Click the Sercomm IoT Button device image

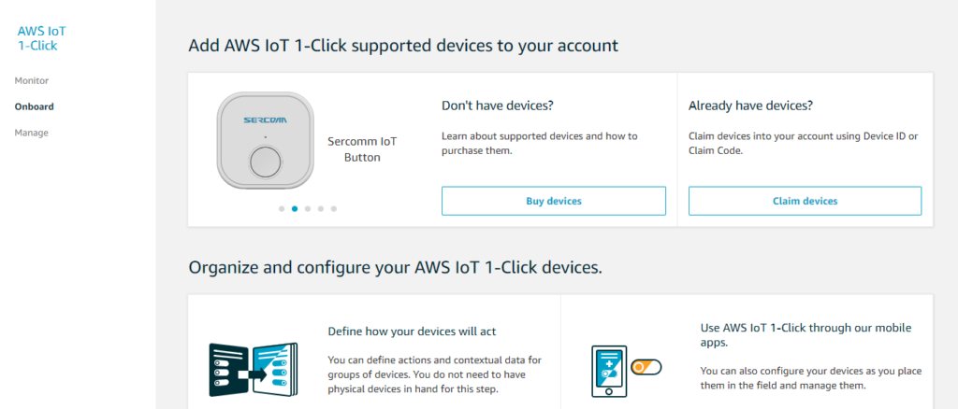(266, 140)
